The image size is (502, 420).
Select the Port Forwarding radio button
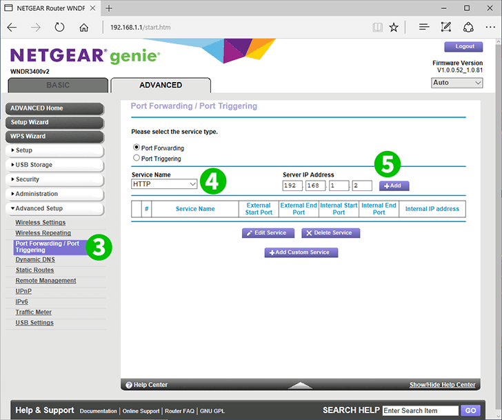coord(137,148)
